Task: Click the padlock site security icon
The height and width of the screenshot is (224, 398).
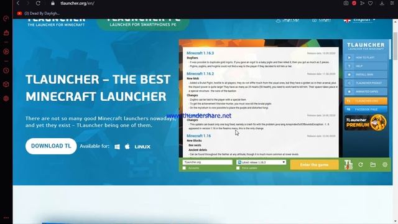Action: click(x=52, y=3)
